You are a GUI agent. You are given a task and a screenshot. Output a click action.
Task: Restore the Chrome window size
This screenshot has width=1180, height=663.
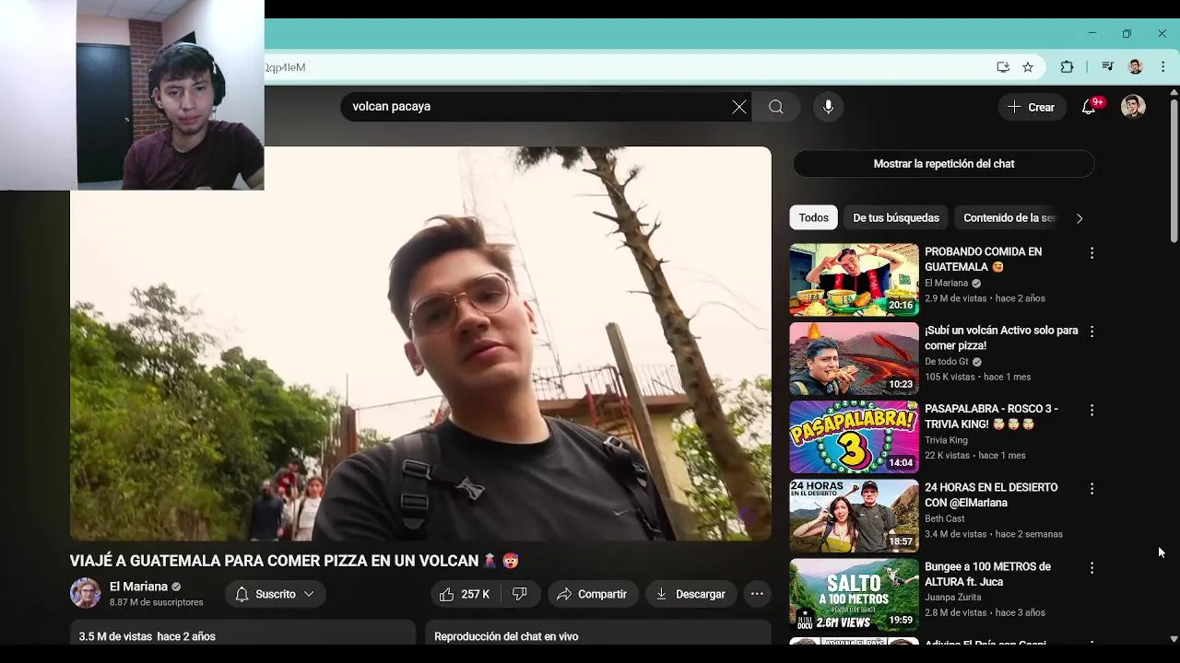(1127, 34)
